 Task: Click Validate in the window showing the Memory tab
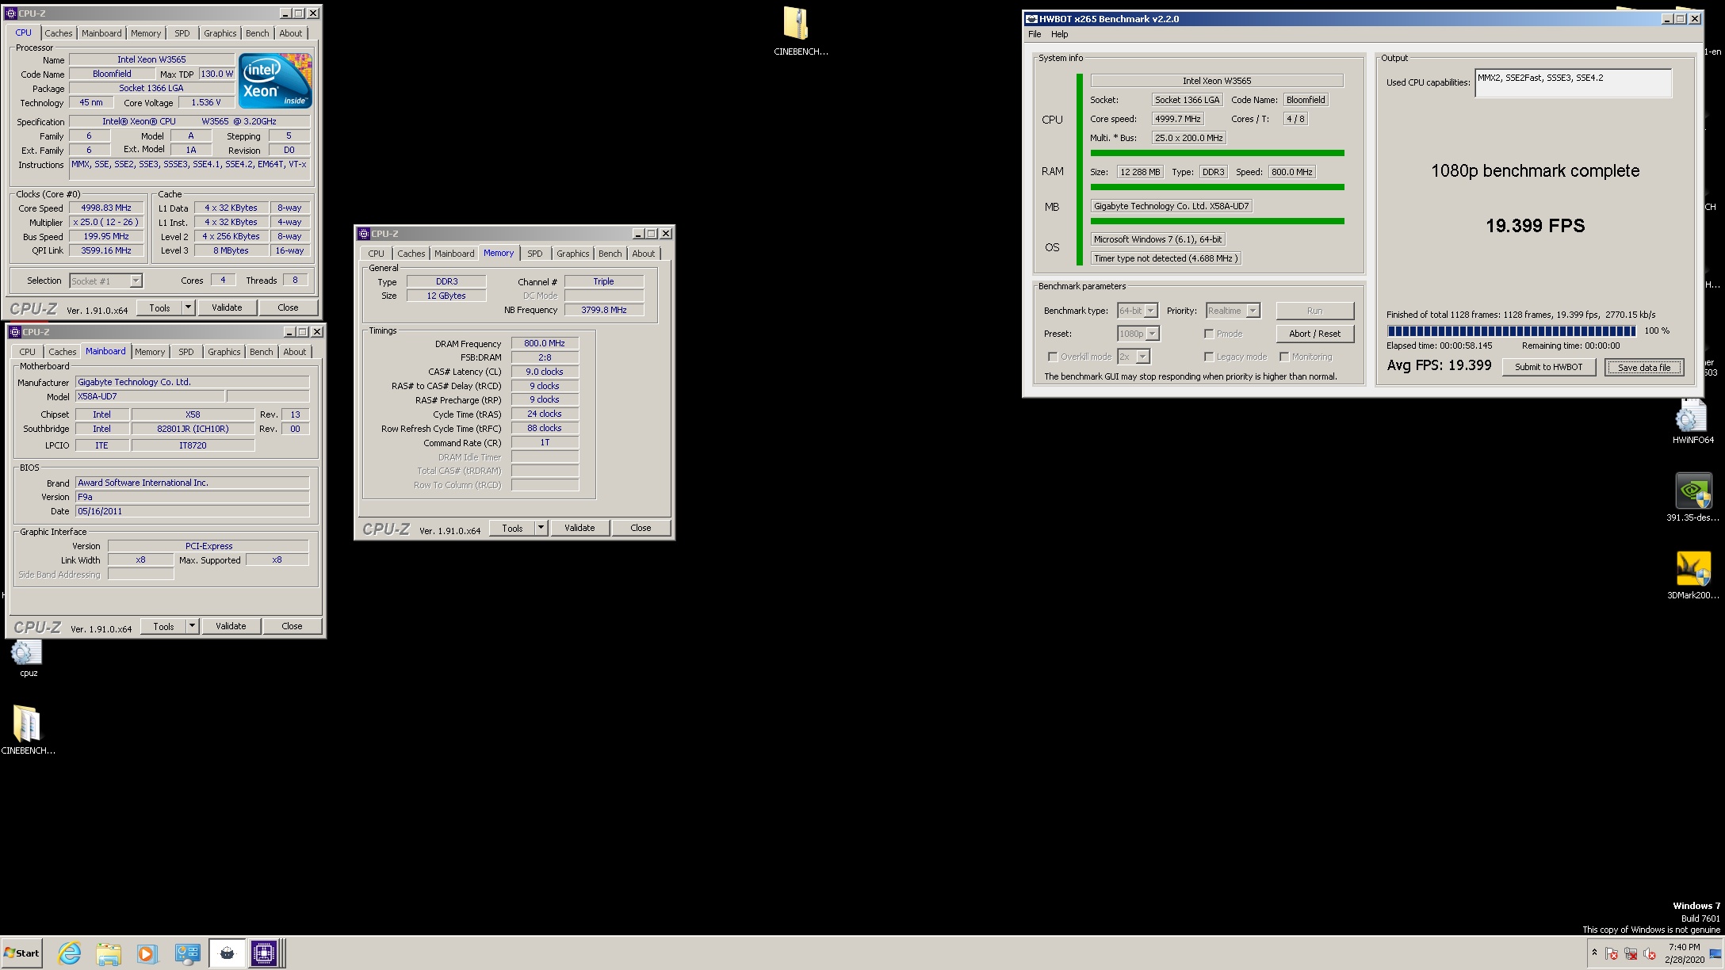click(579, 528)
